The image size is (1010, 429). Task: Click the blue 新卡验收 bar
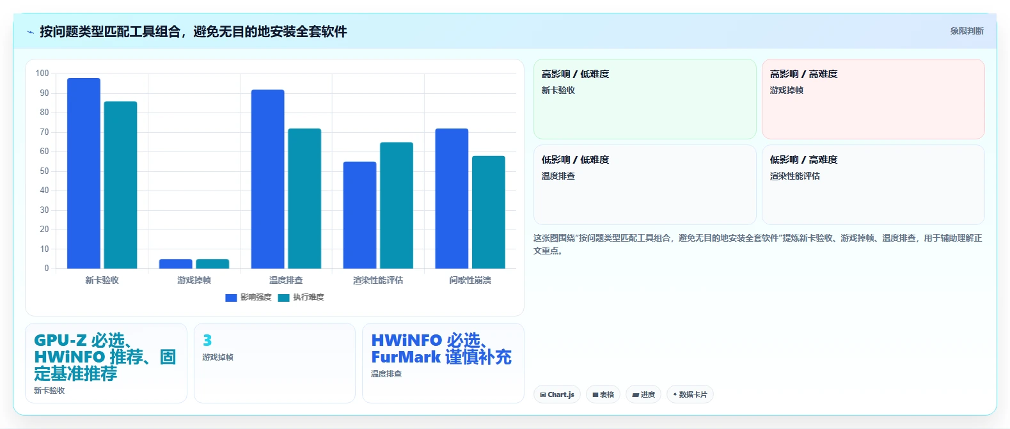(x=84, y=173)
